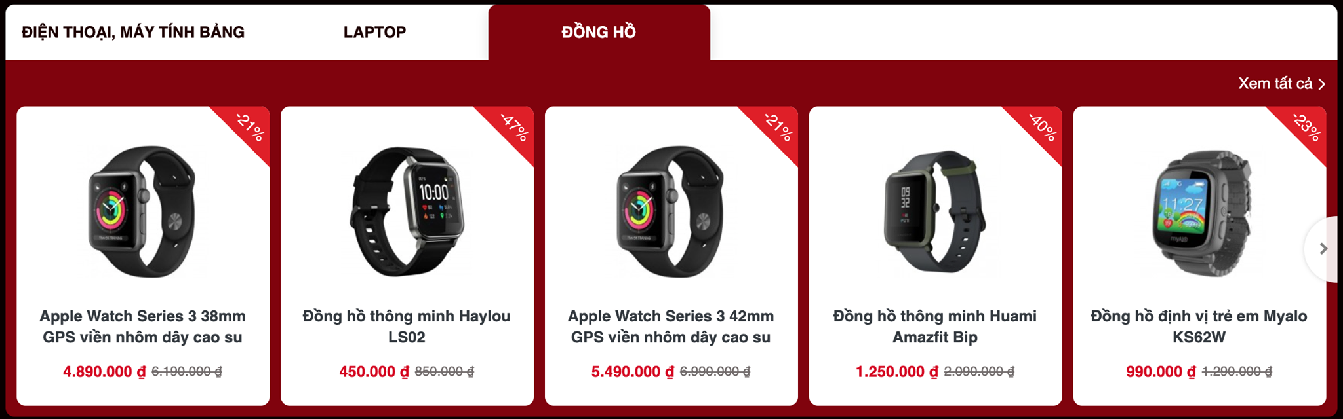Click the chevron beside Xem tất cả

tap(1322, 84)
